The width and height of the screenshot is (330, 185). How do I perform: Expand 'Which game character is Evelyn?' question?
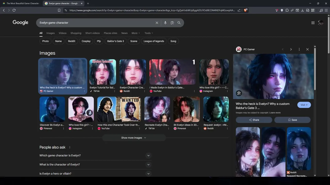[95, 155]
